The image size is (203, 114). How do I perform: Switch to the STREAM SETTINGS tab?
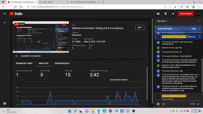(x=24, y=63)
